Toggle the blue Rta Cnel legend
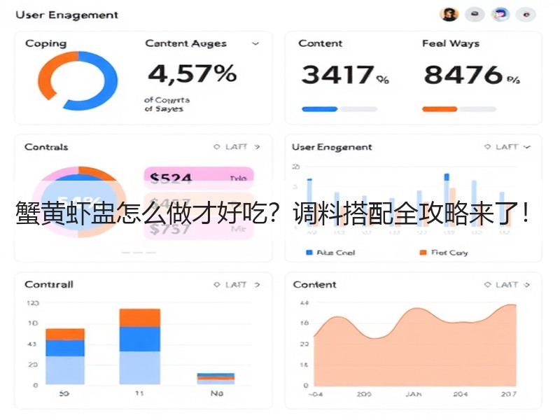The width and height of the screenshot is (560, 420). (330, 253)
